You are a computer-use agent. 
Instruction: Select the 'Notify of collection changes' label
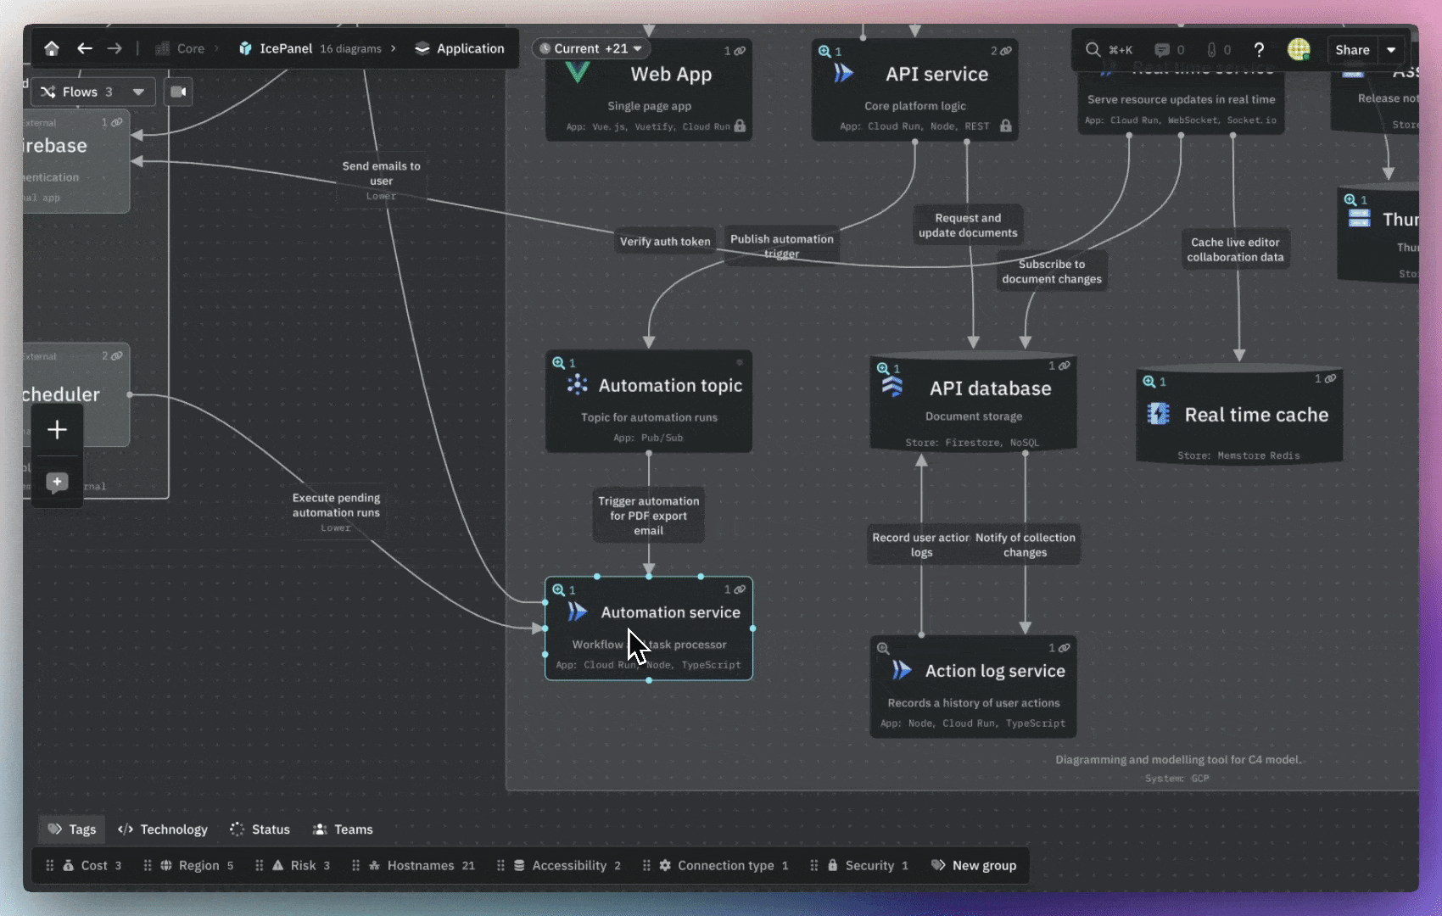tap(1026, 545)
